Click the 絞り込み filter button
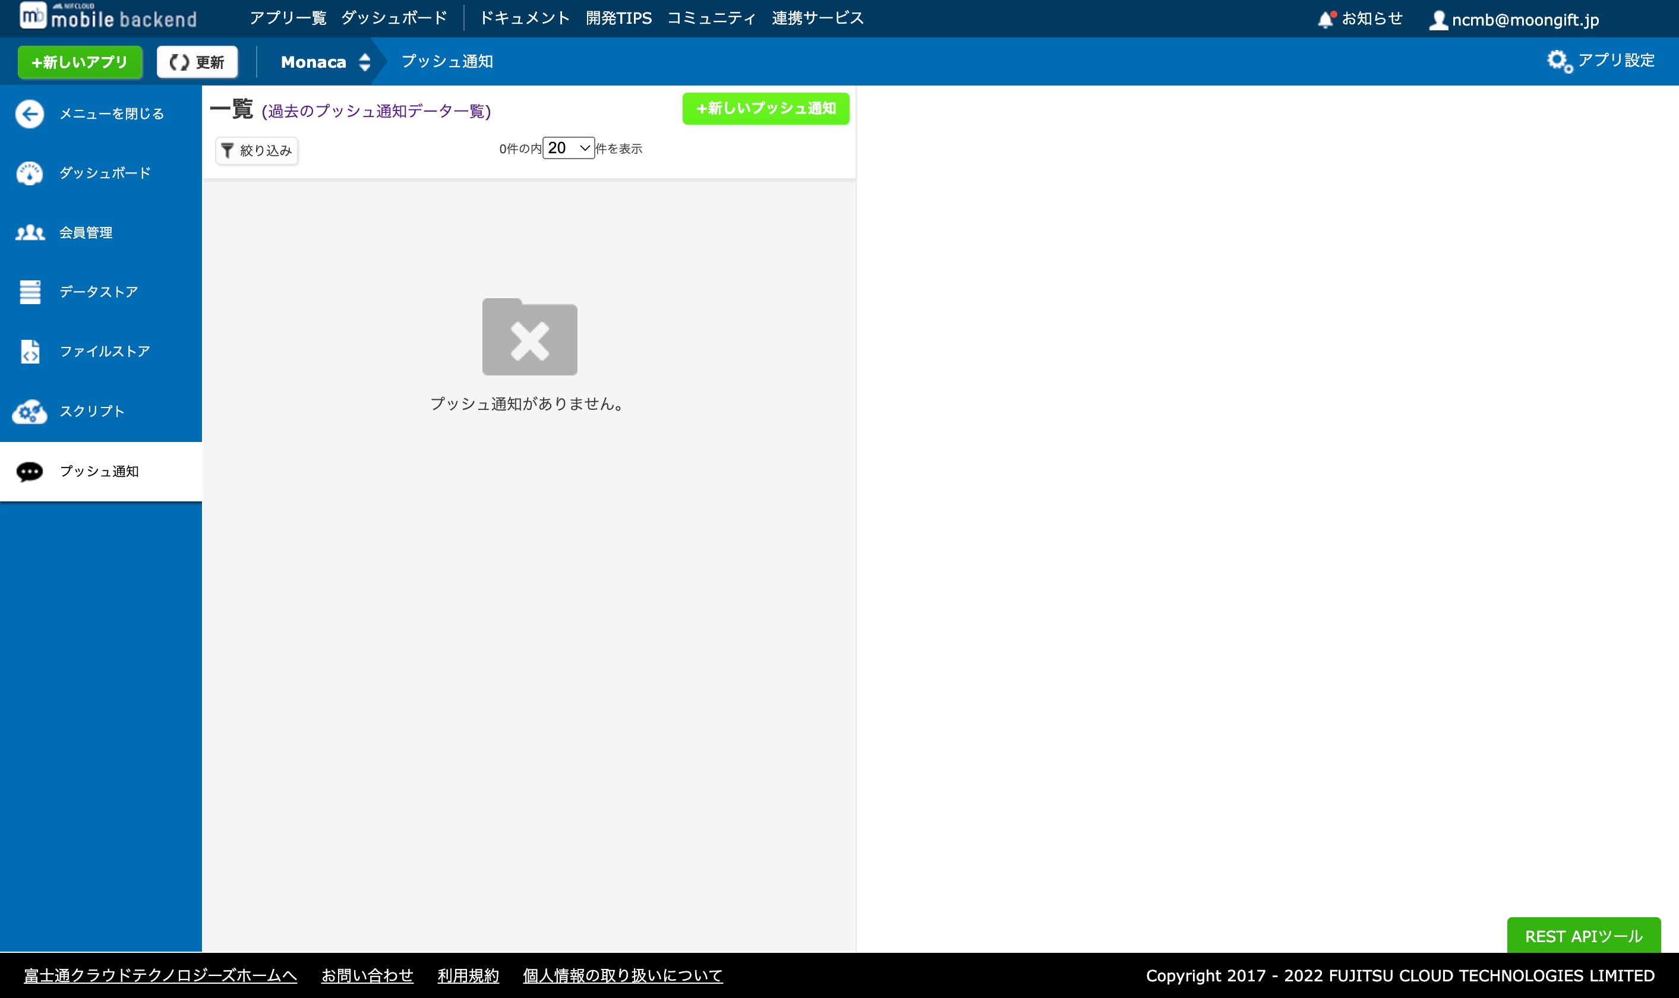The image size is (1679, 998). [256, 150]
